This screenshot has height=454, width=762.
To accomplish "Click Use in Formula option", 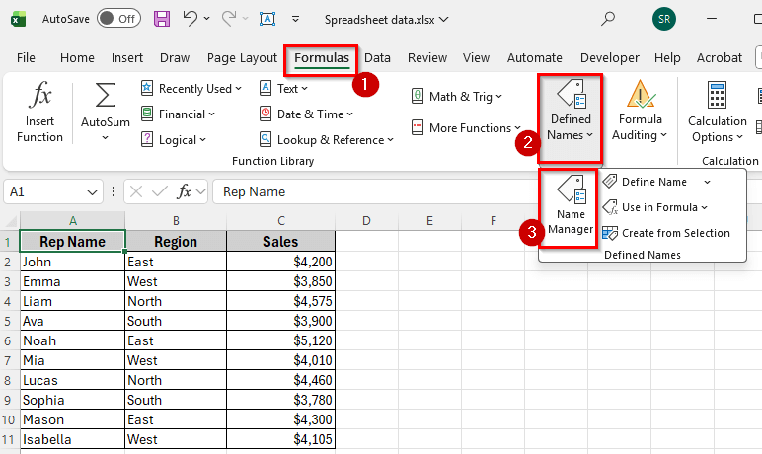I will click(655, 207).
